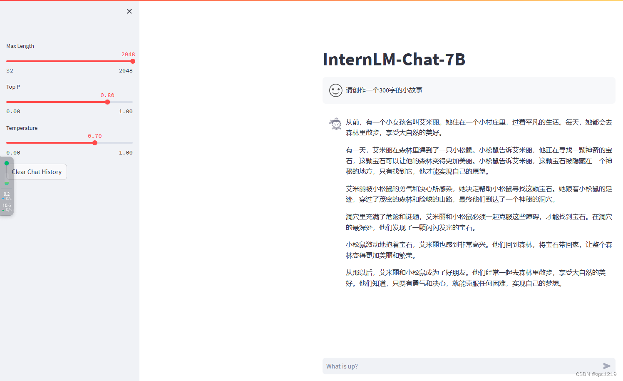Click the Temperature slider handle

tap(95, 143)
